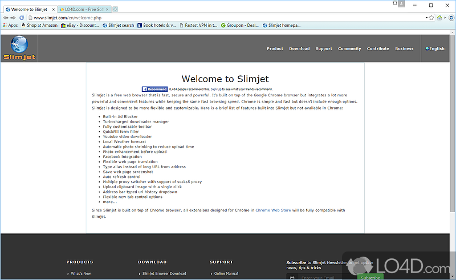Open the Chrome Web Store link

[273, 210]
